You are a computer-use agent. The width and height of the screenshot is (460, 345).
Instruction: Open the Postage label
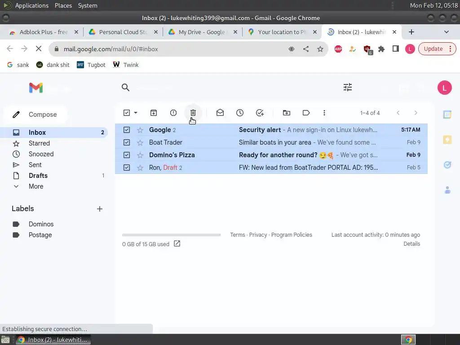point(40,235)
